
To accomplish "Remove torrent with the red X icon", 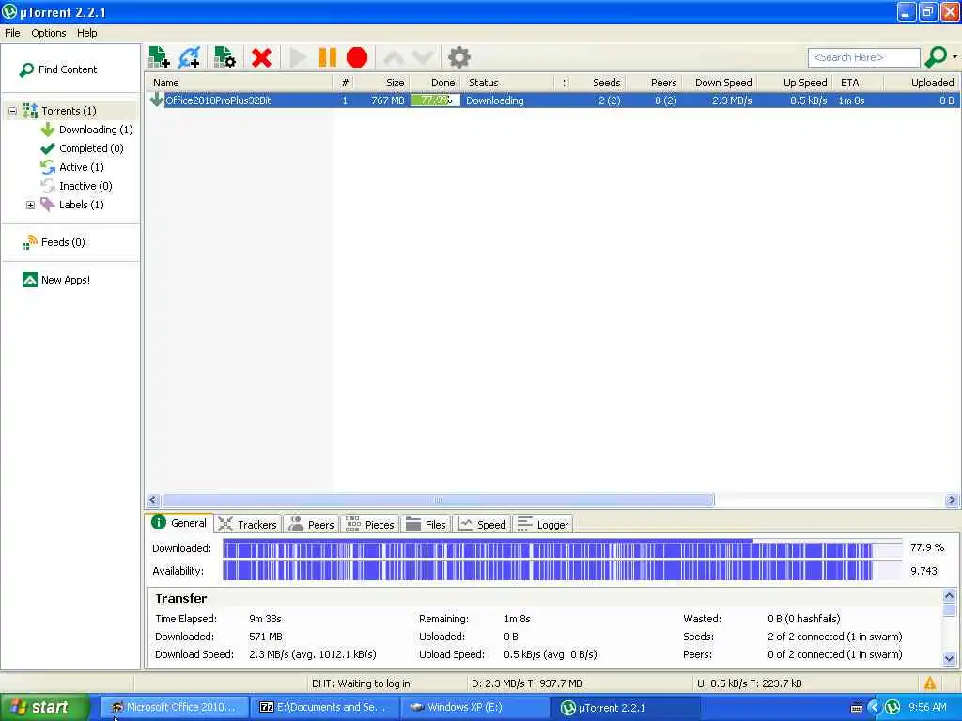I will coord(261,57).
